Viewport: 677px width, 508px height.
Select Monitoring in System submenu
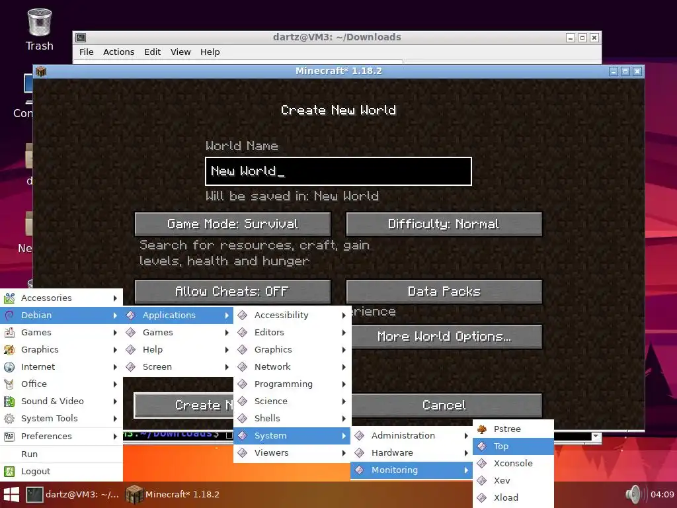tap(411, 470)
